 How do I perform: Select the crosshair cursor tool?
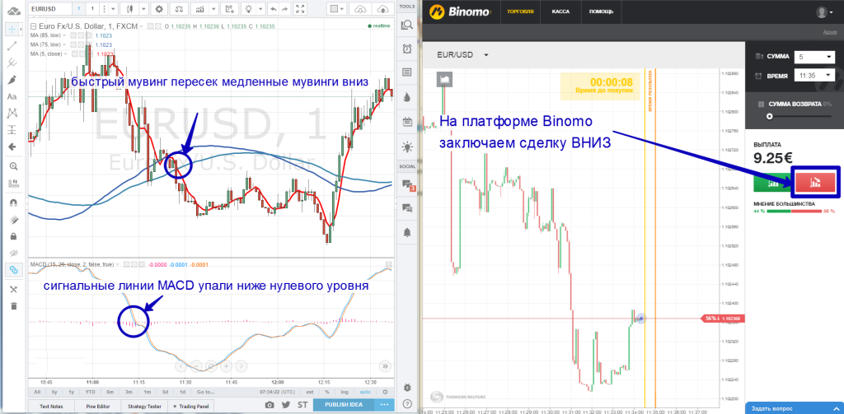coord(12,30)
